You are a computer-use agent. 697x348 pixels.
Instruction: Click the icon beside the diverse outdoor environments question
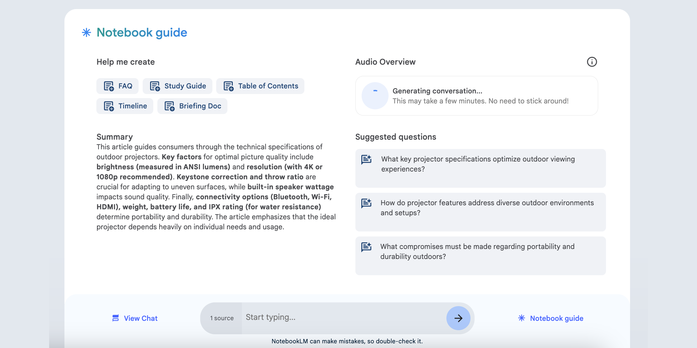click(366, 203)
